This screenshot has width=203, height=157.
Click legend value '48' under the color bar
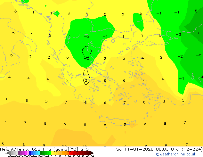(x=87, y=156)
